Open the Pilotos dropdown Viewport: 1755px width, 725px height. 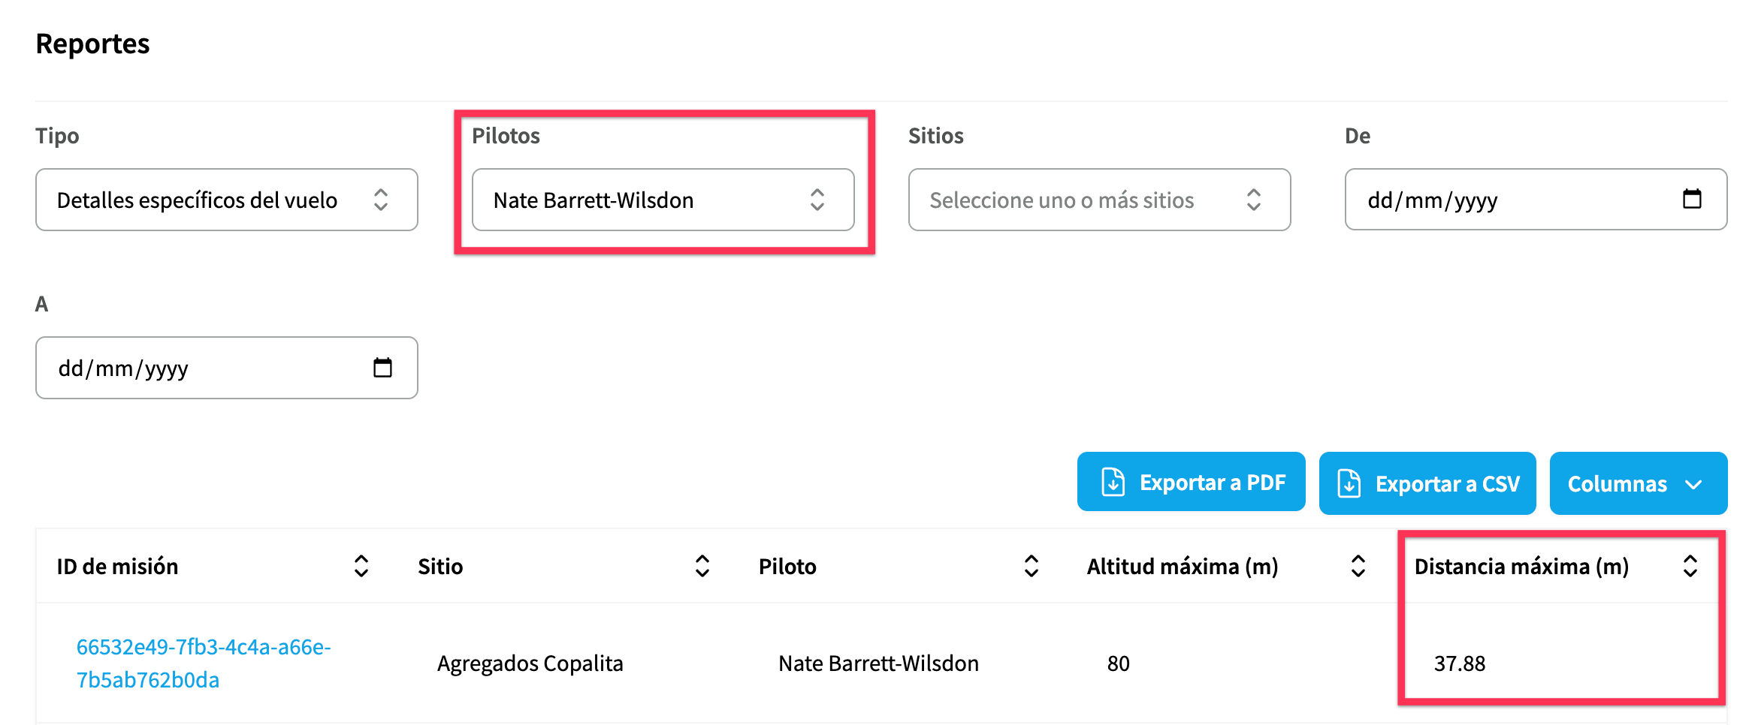coord(663,200)
